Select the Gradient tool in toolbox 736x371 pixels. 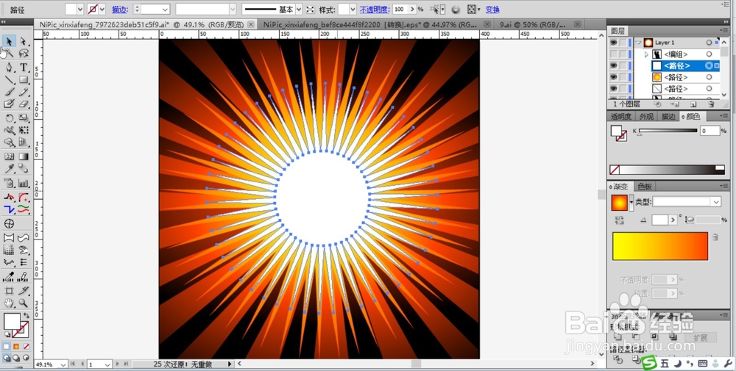coord(24,156)
